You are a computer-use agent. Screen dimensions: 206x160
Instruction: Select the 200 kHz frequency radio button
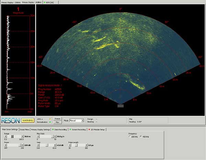coord(130,137)
